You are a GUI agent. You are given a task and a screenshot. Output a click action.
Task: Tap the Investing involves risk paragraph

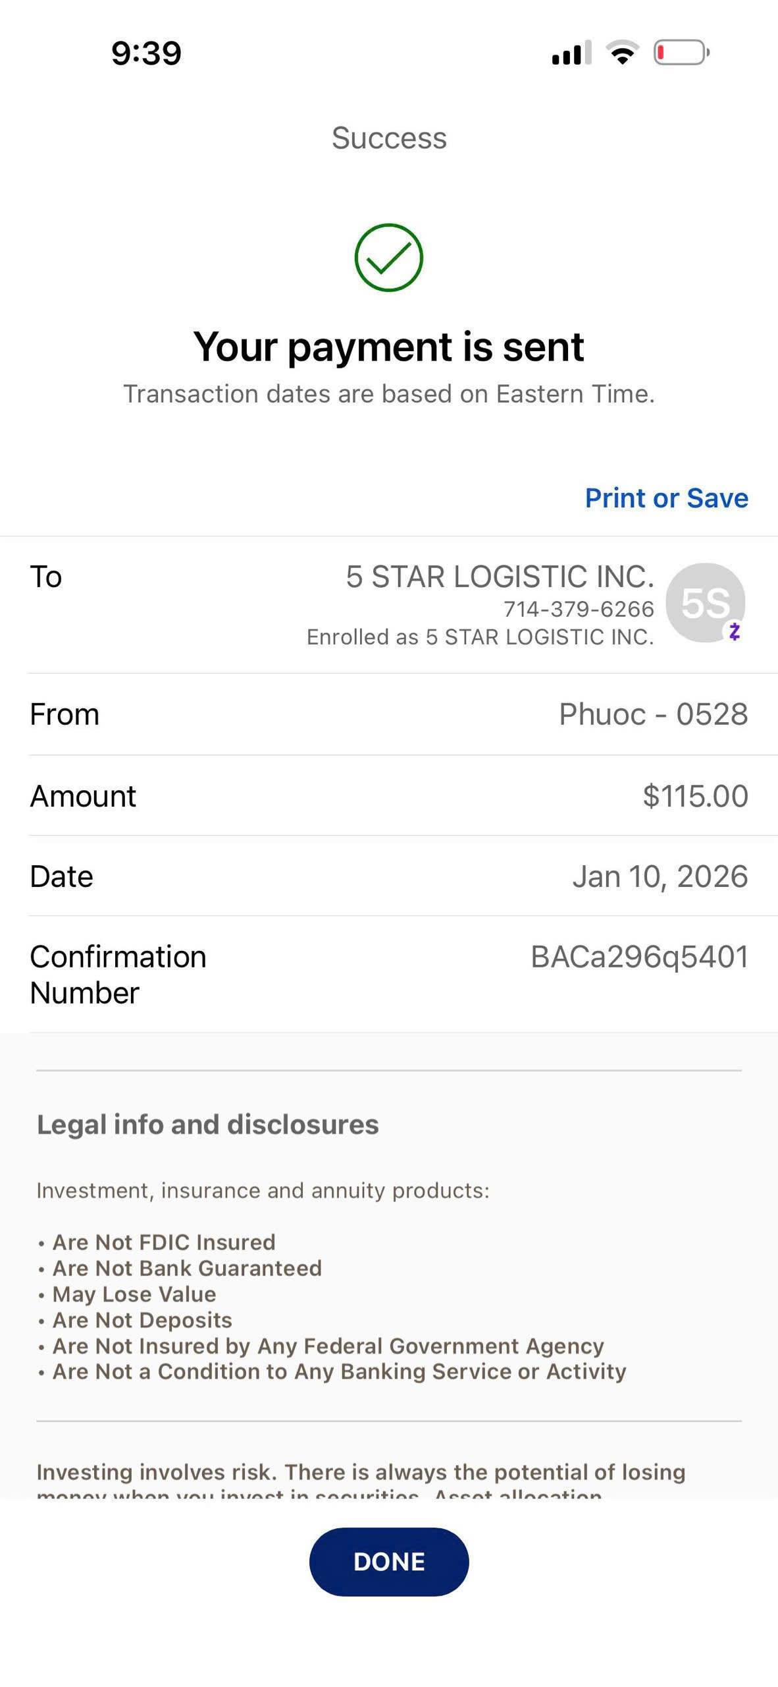pos(361,1472)
